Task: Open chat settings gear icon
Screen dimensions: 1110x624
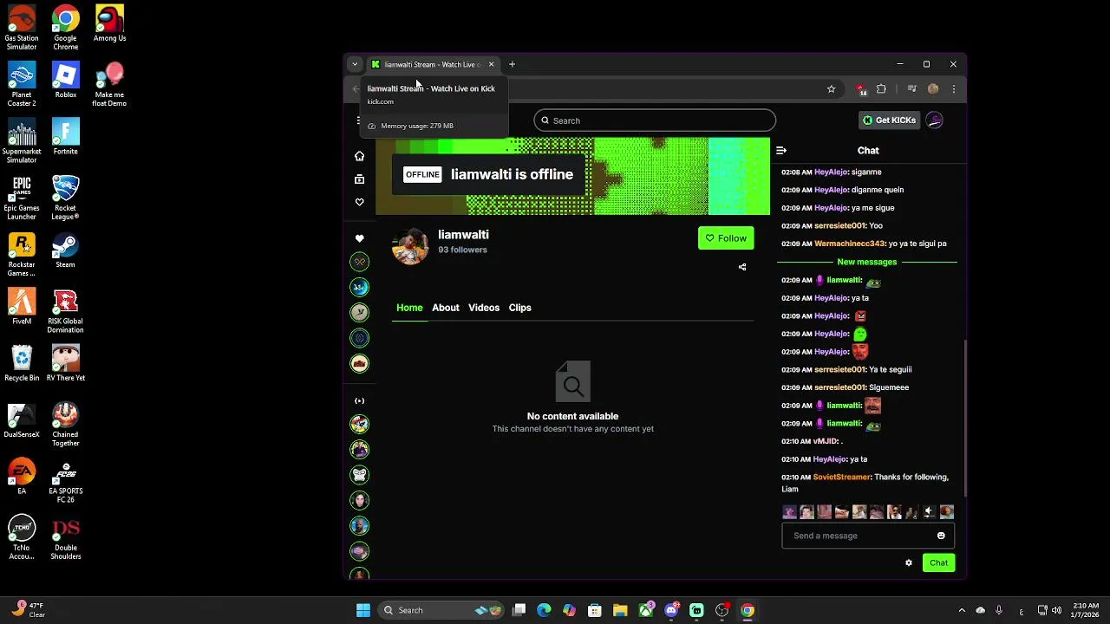Action: [909, 563]
